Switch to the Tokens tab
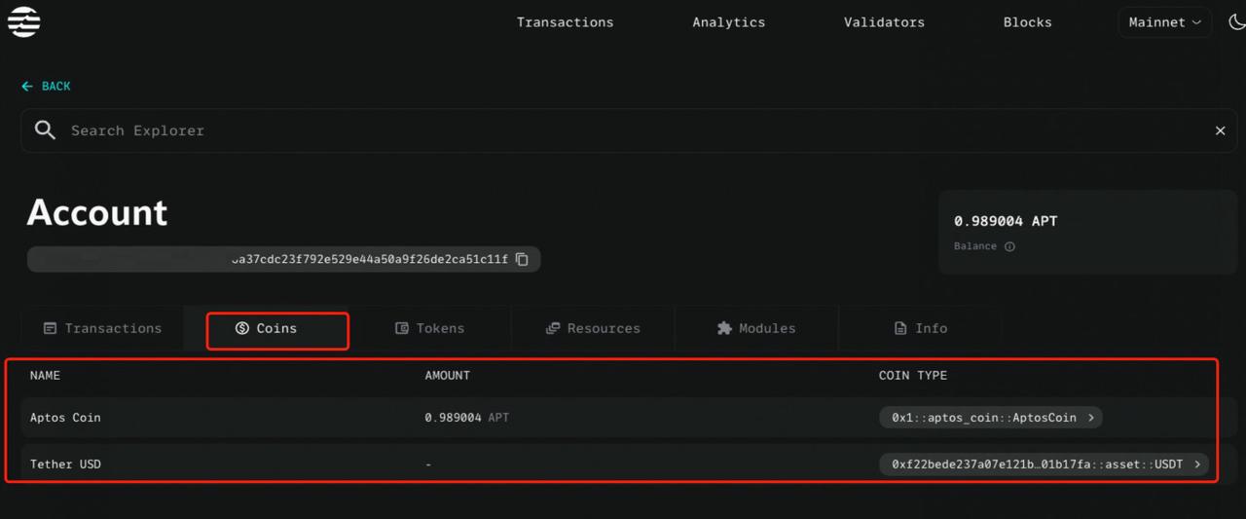The image size is (1246, 519). tap(429, 328)
